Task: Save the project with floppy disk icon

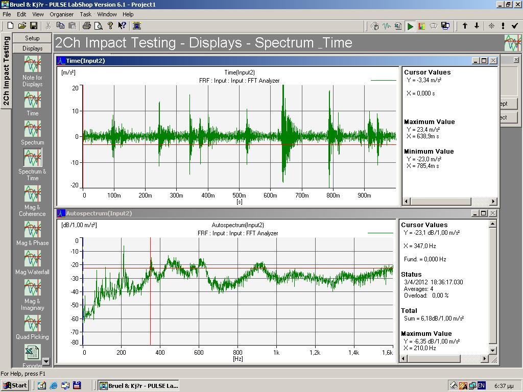Action: pyautogui.click(x=34, y=26)
